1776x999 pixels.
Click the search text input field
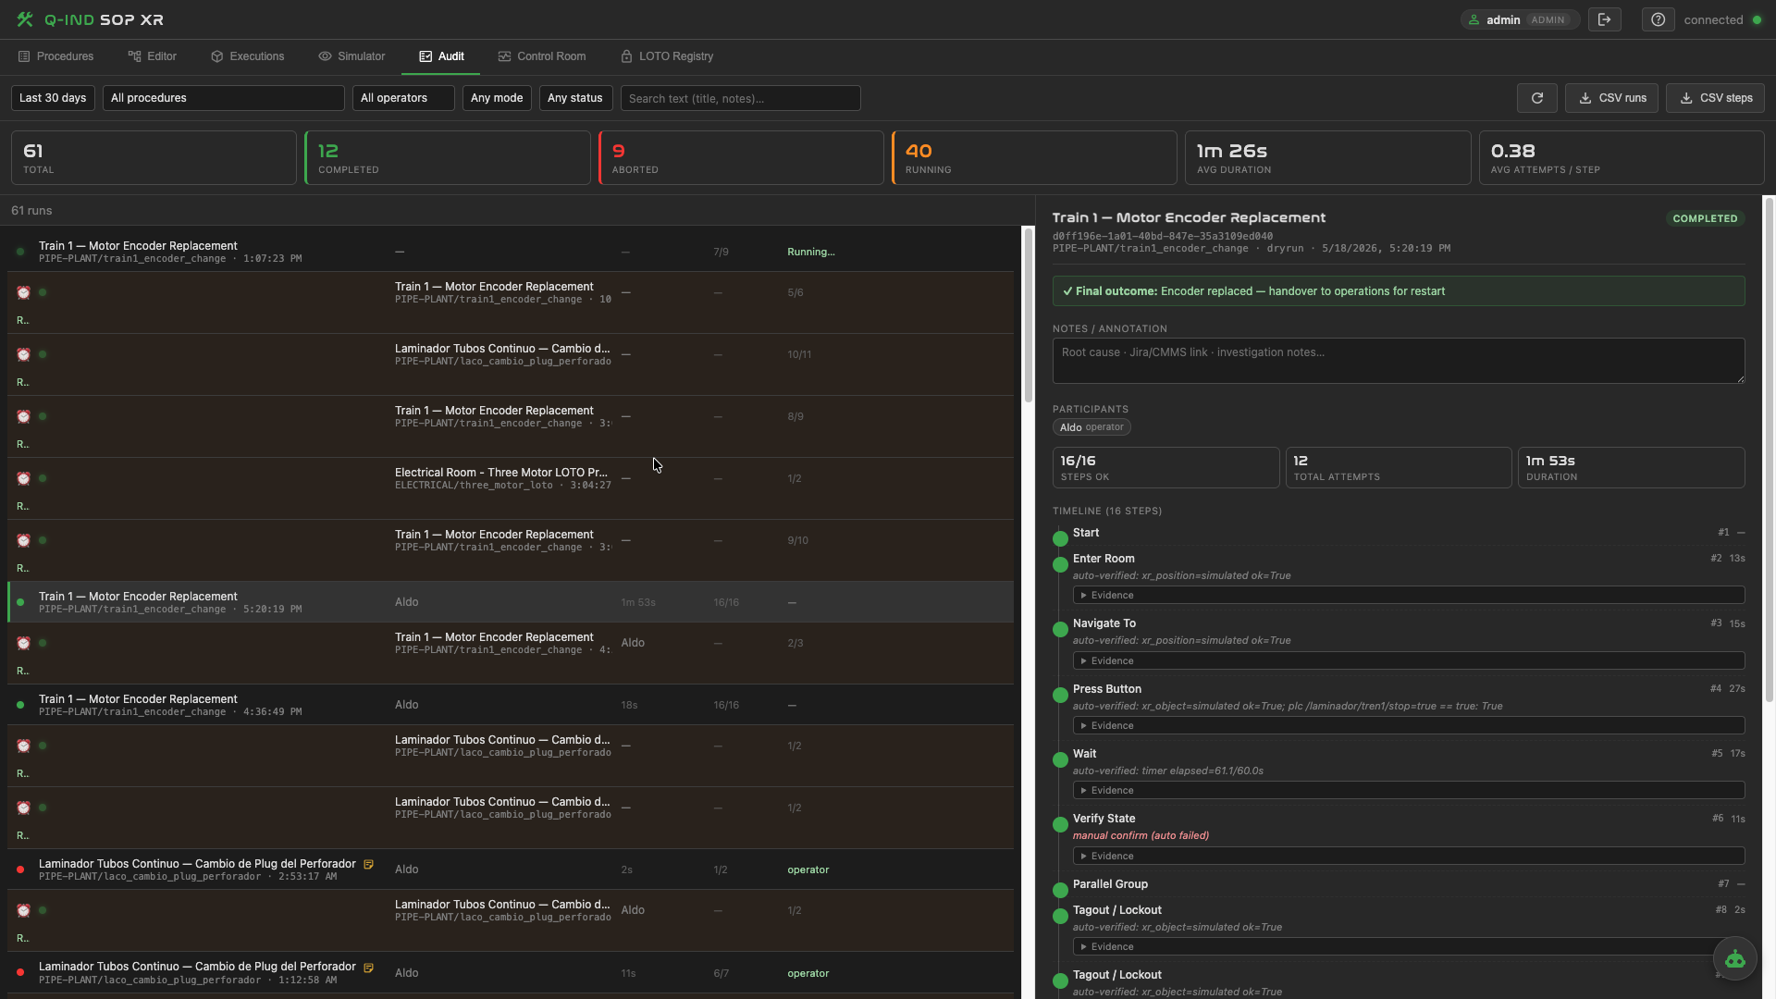(x=740, y=98)
